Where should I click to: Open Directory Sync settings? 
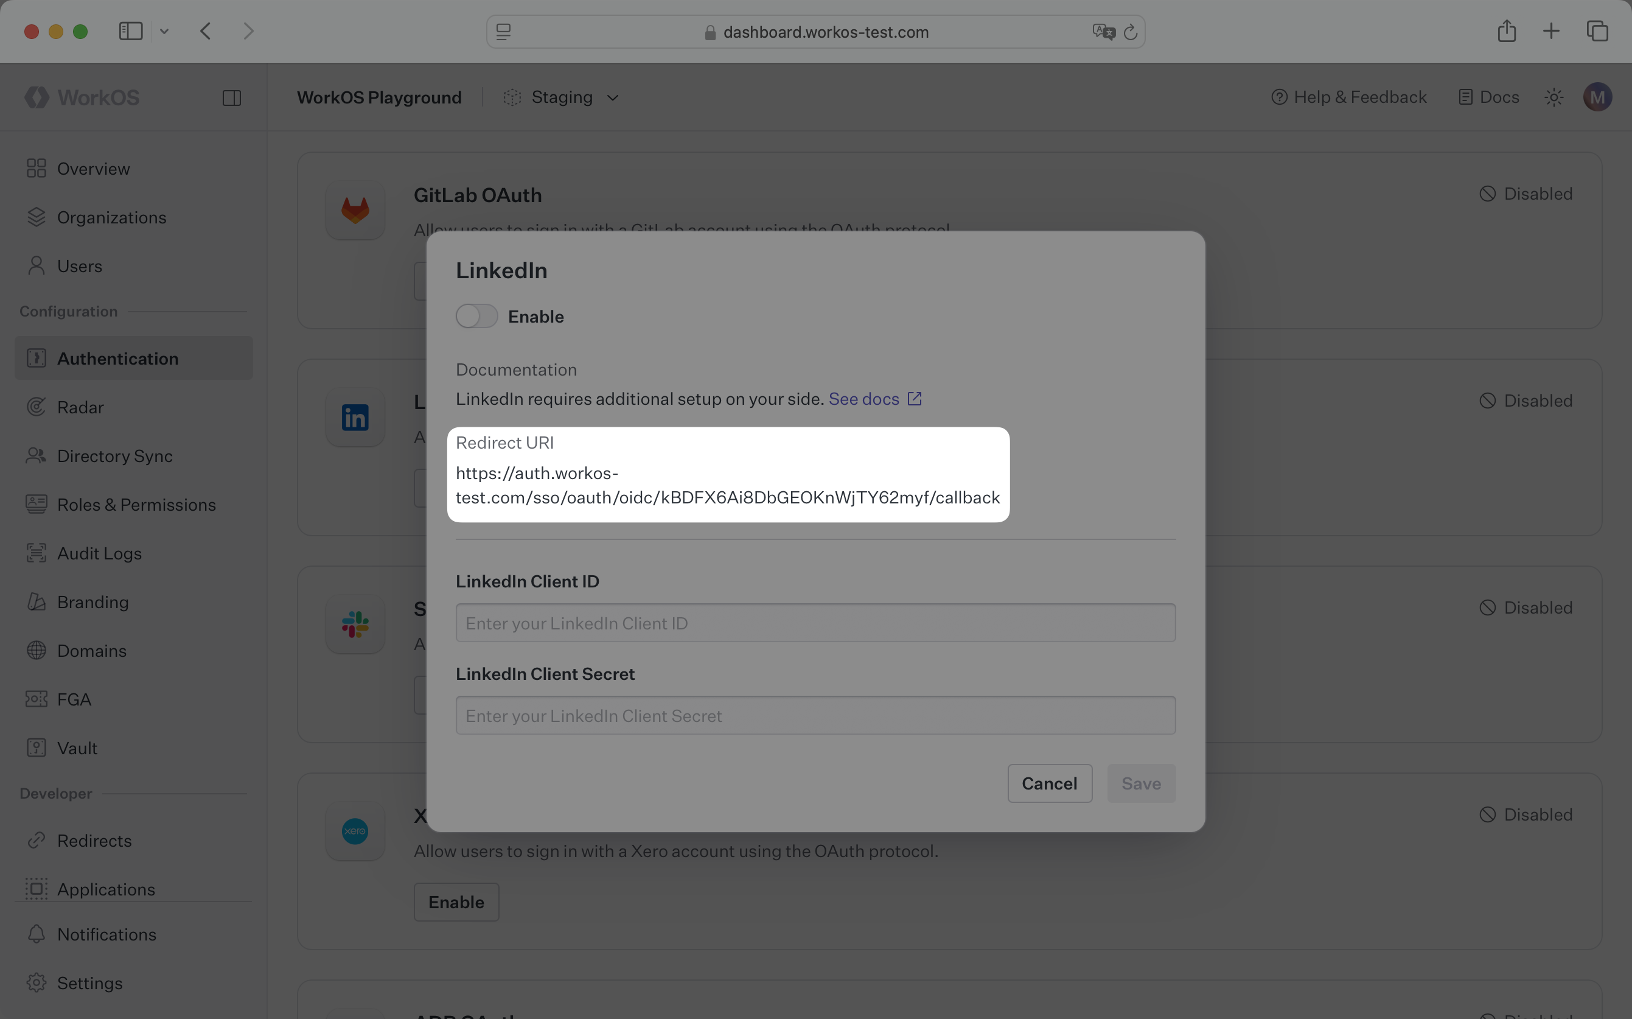click(114, 455)
